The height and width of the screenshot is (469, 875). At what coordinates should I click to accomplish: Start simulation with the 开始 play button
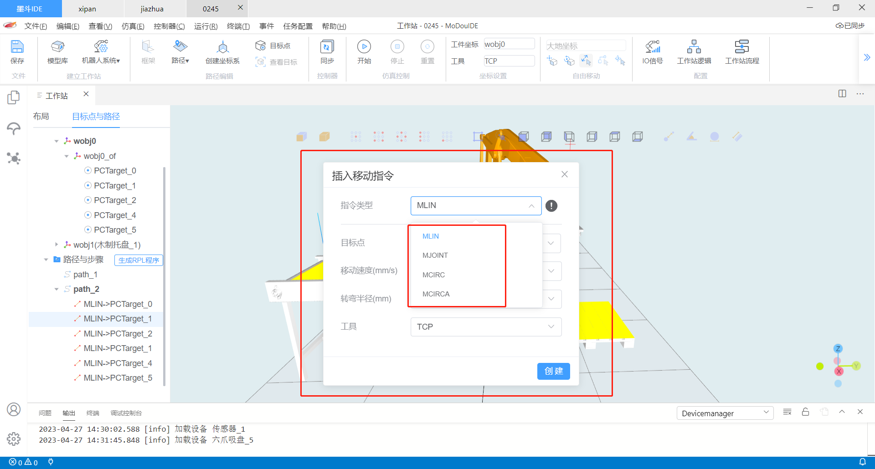[364, 47]
